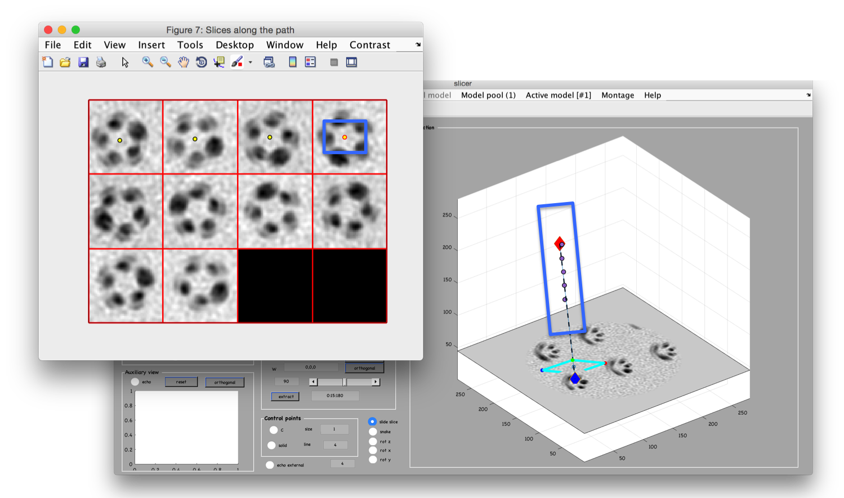Click the 0,0,0 input field
This screenshot has width=844, height=498.
pyautogui.click(x=310, y=367)
